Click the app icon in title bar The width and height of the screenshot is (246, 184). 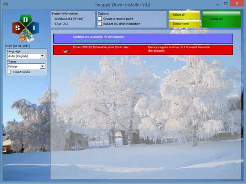tap(5, 4)
